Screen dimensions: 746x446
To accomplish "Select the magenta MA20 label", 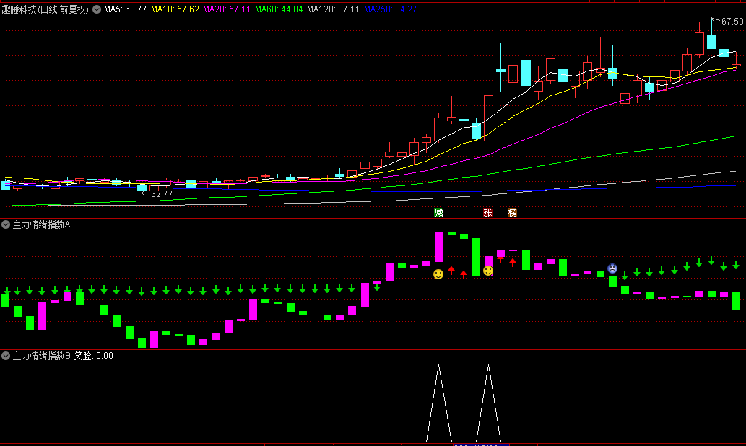I will (x=227, y=9).
